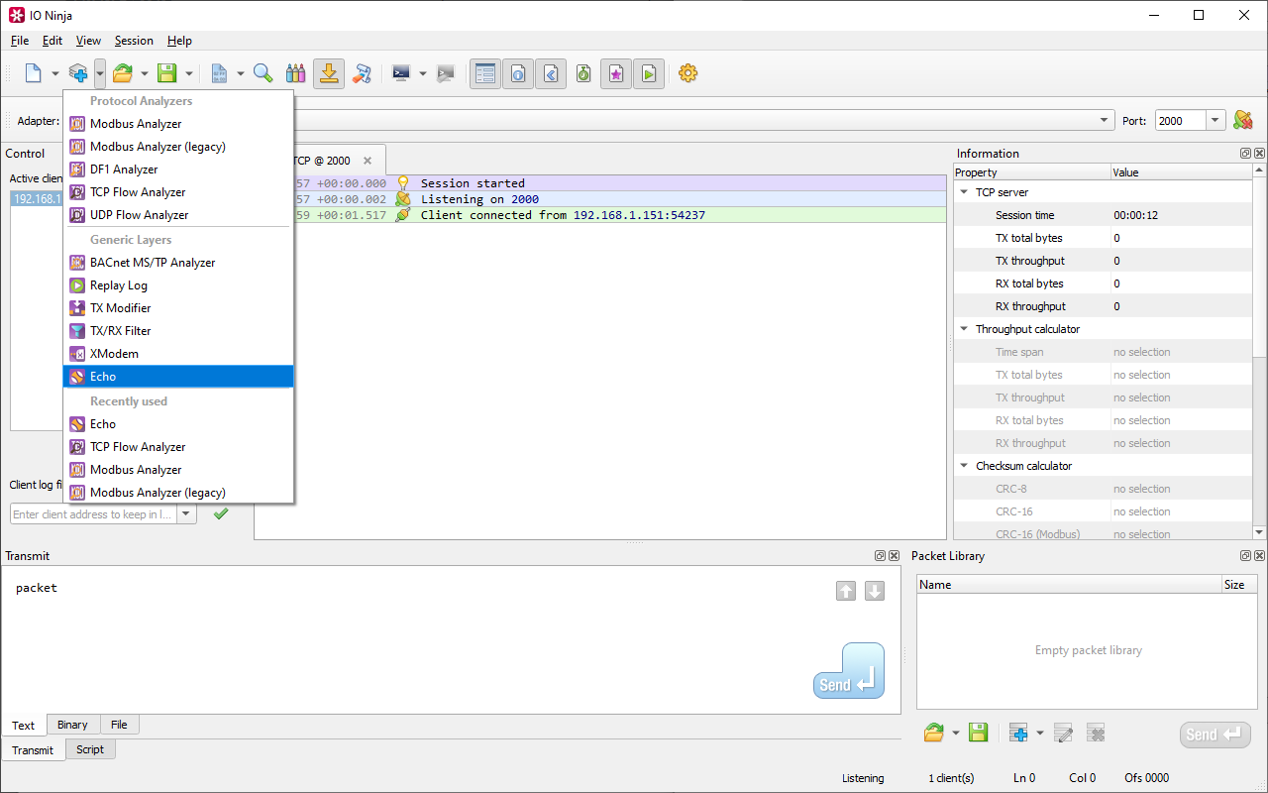
Task: Toggle the stopwatch timer toolbar icon
Action: [x=583, y=73]
